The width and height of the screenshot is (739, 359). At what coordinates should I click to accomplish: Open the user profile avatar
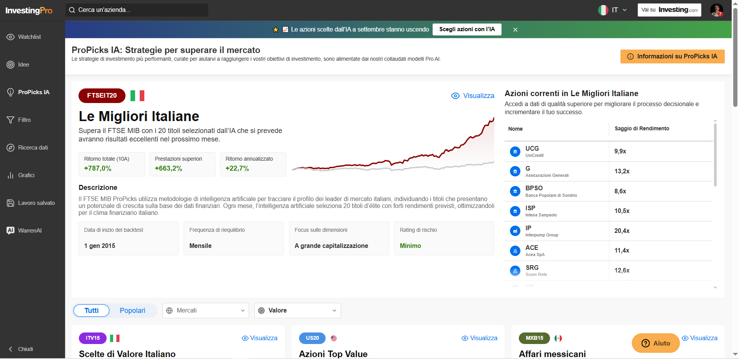[717, 10]
